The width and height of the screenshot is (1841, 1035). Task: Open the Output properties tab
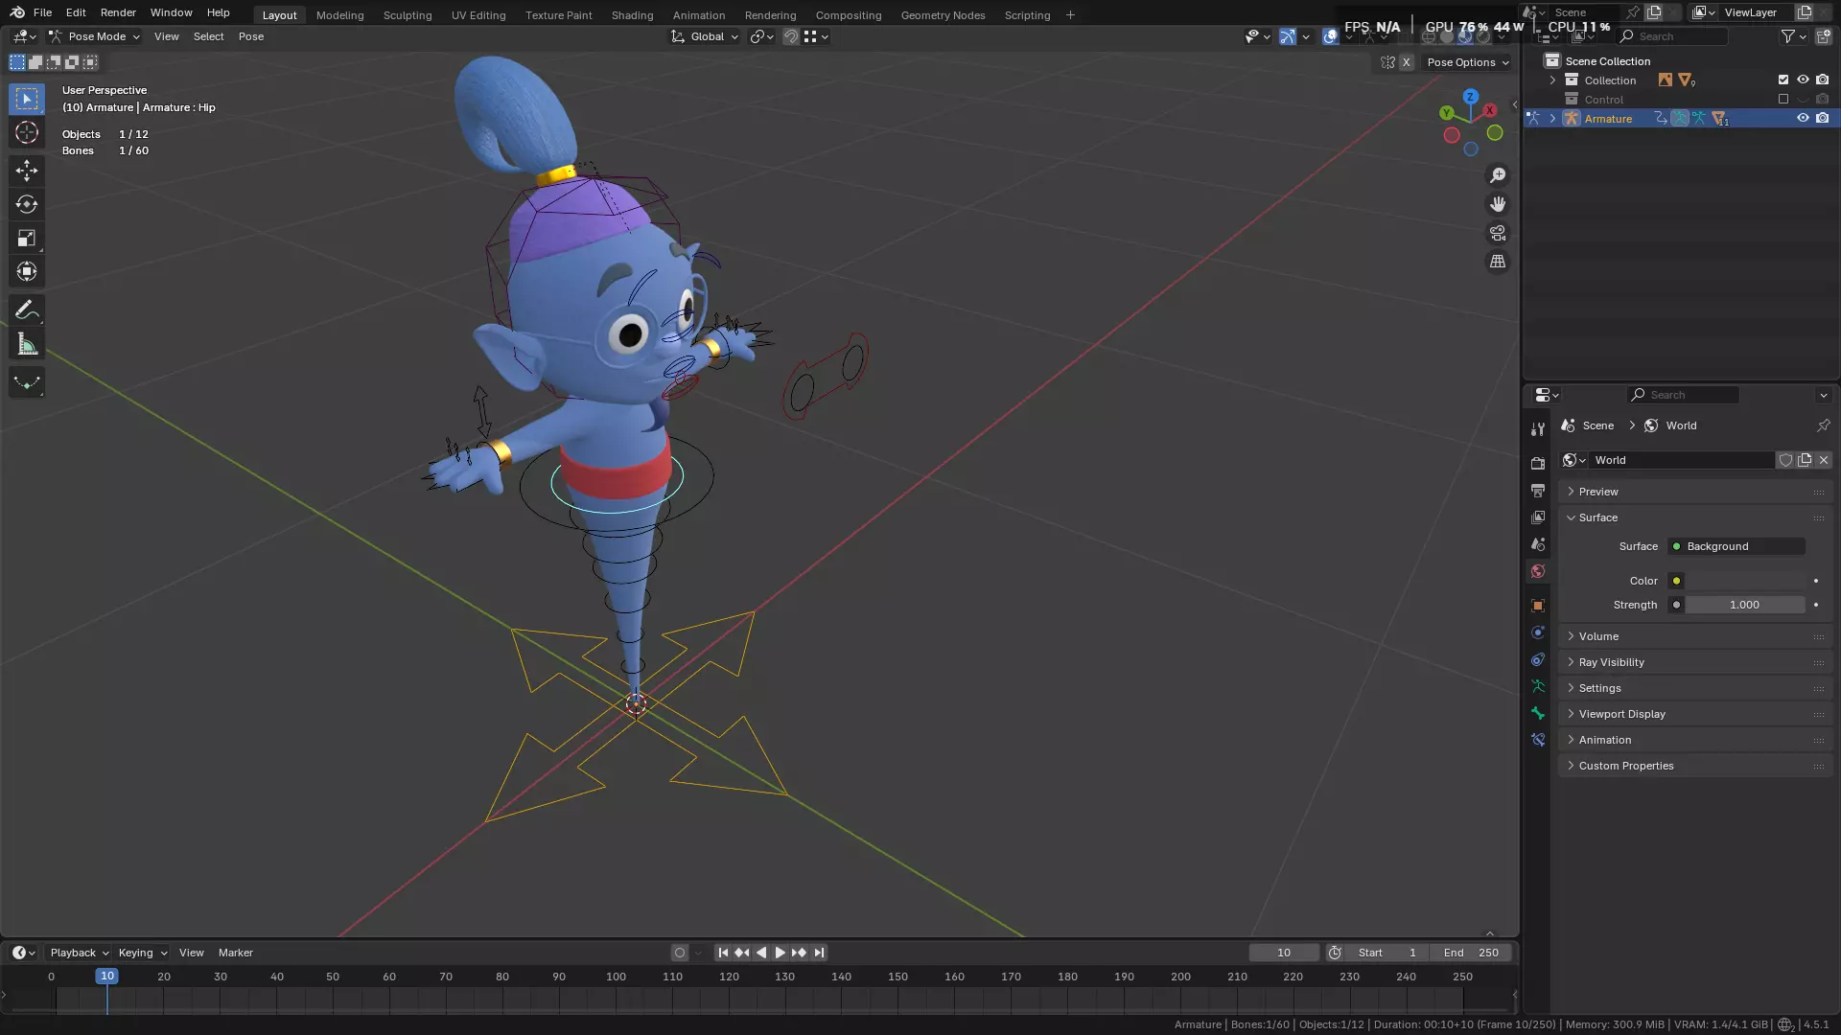[1538, 490]
